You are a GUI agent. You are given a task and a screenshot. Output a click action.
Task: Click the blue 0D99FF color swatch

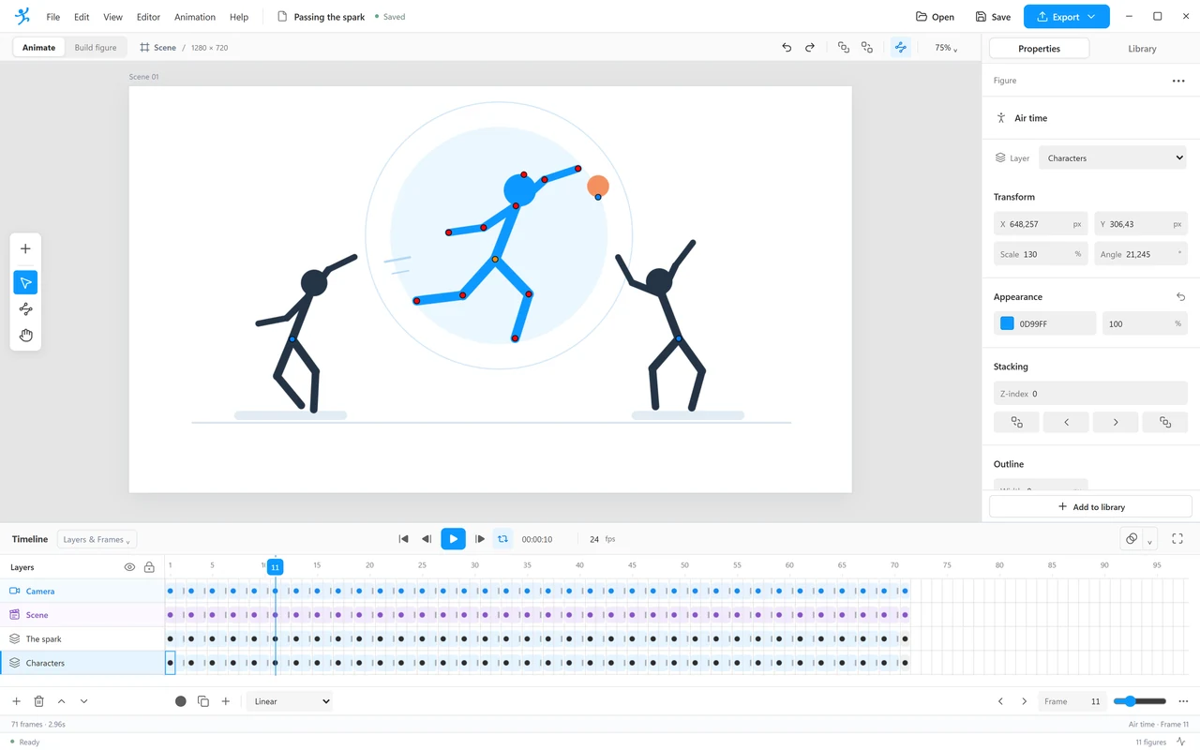[1007, 323]
